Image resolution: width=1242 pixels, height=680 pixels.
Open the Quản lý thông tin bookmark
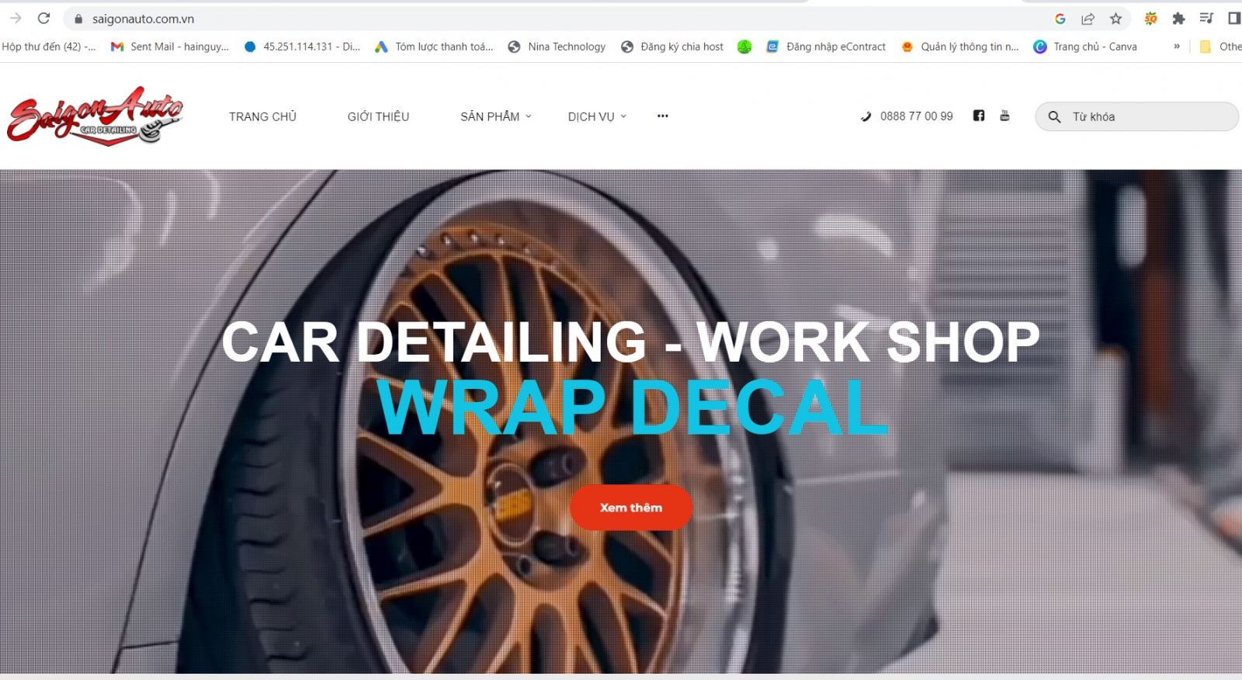tap(960, 47)
